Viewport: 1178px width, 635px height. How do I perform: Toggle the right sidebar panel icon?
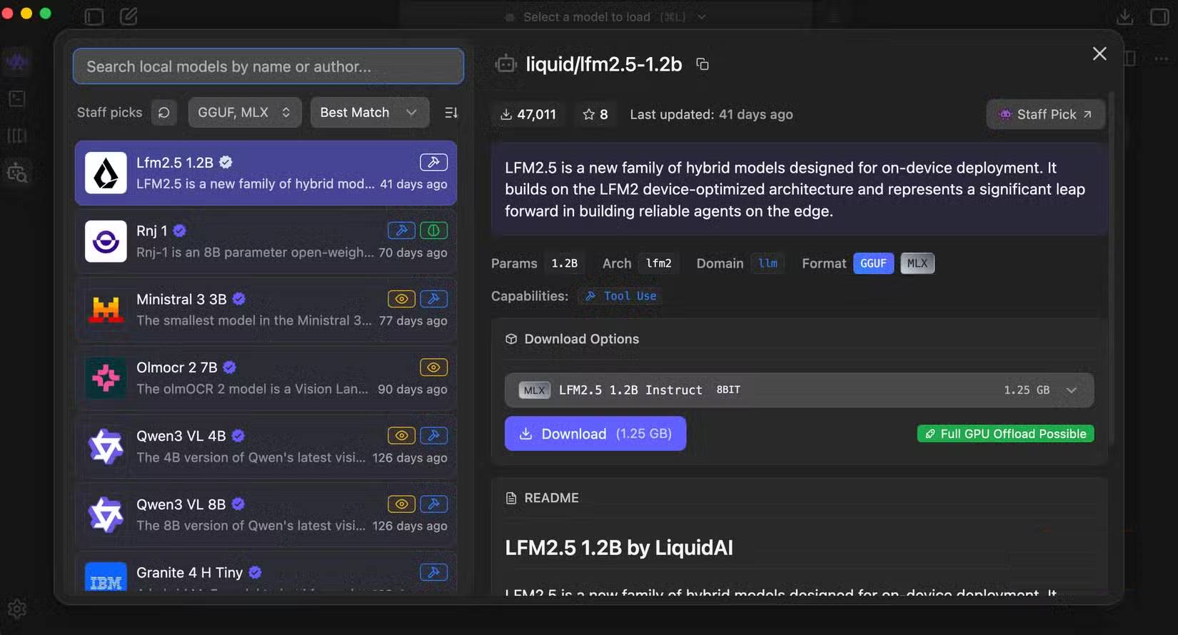[x=1159, y=16]
